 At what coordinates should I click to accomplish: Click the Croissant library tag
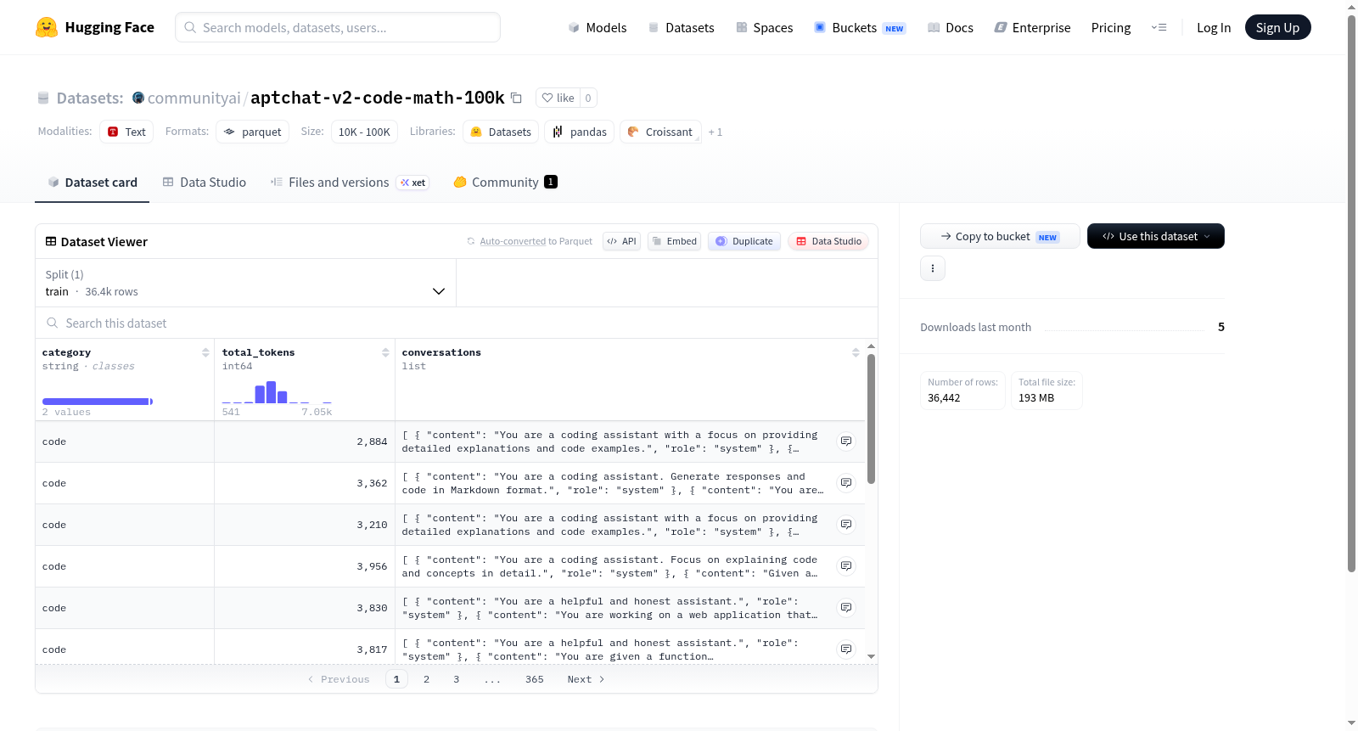(x=660, y=132)
